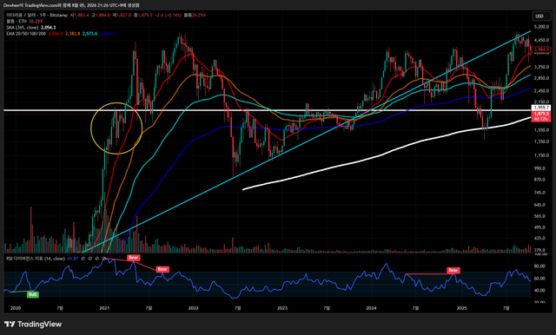This screenshot has width=556, height=335.
Task: Click the 40.00 RSI axis mark
Action: (x=539, y=291)
